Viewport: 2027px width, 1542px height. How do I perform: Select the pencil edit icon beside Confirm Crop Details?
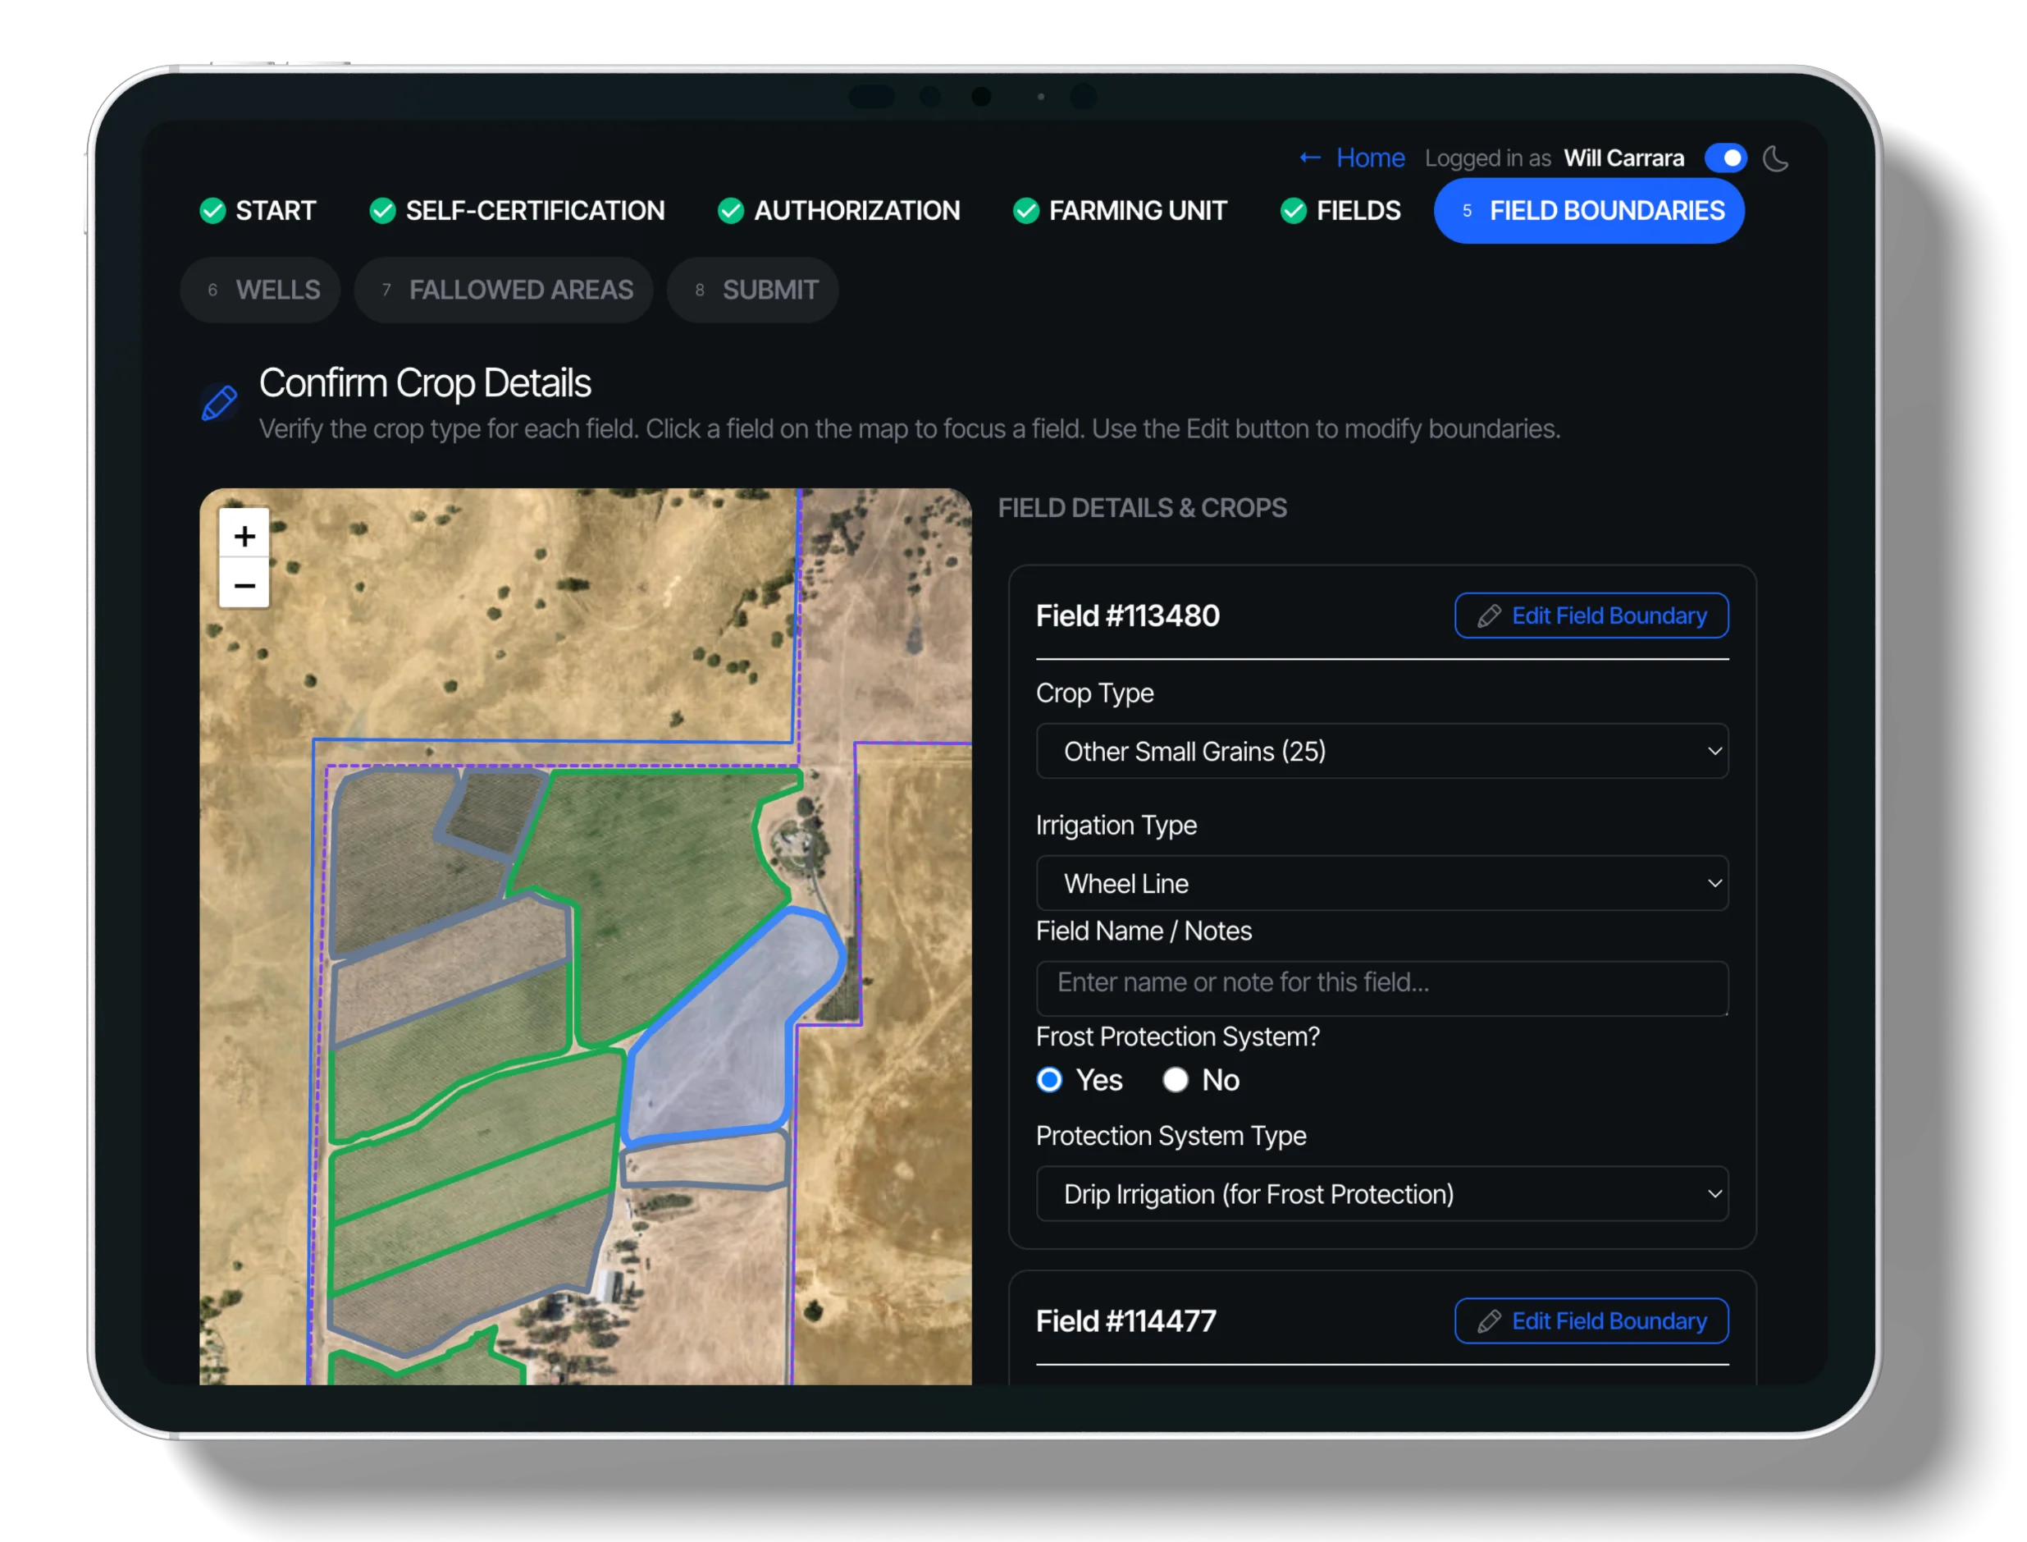tap(218, 402)
